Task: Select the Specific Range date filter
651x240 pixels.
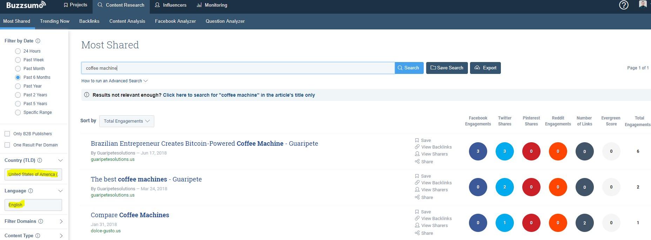Action: [x=18, y=112]
